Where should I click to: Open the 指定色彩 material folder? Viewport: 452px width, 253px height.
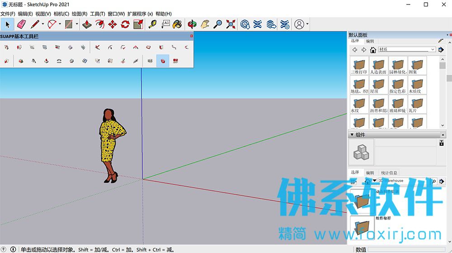(398, 84)
